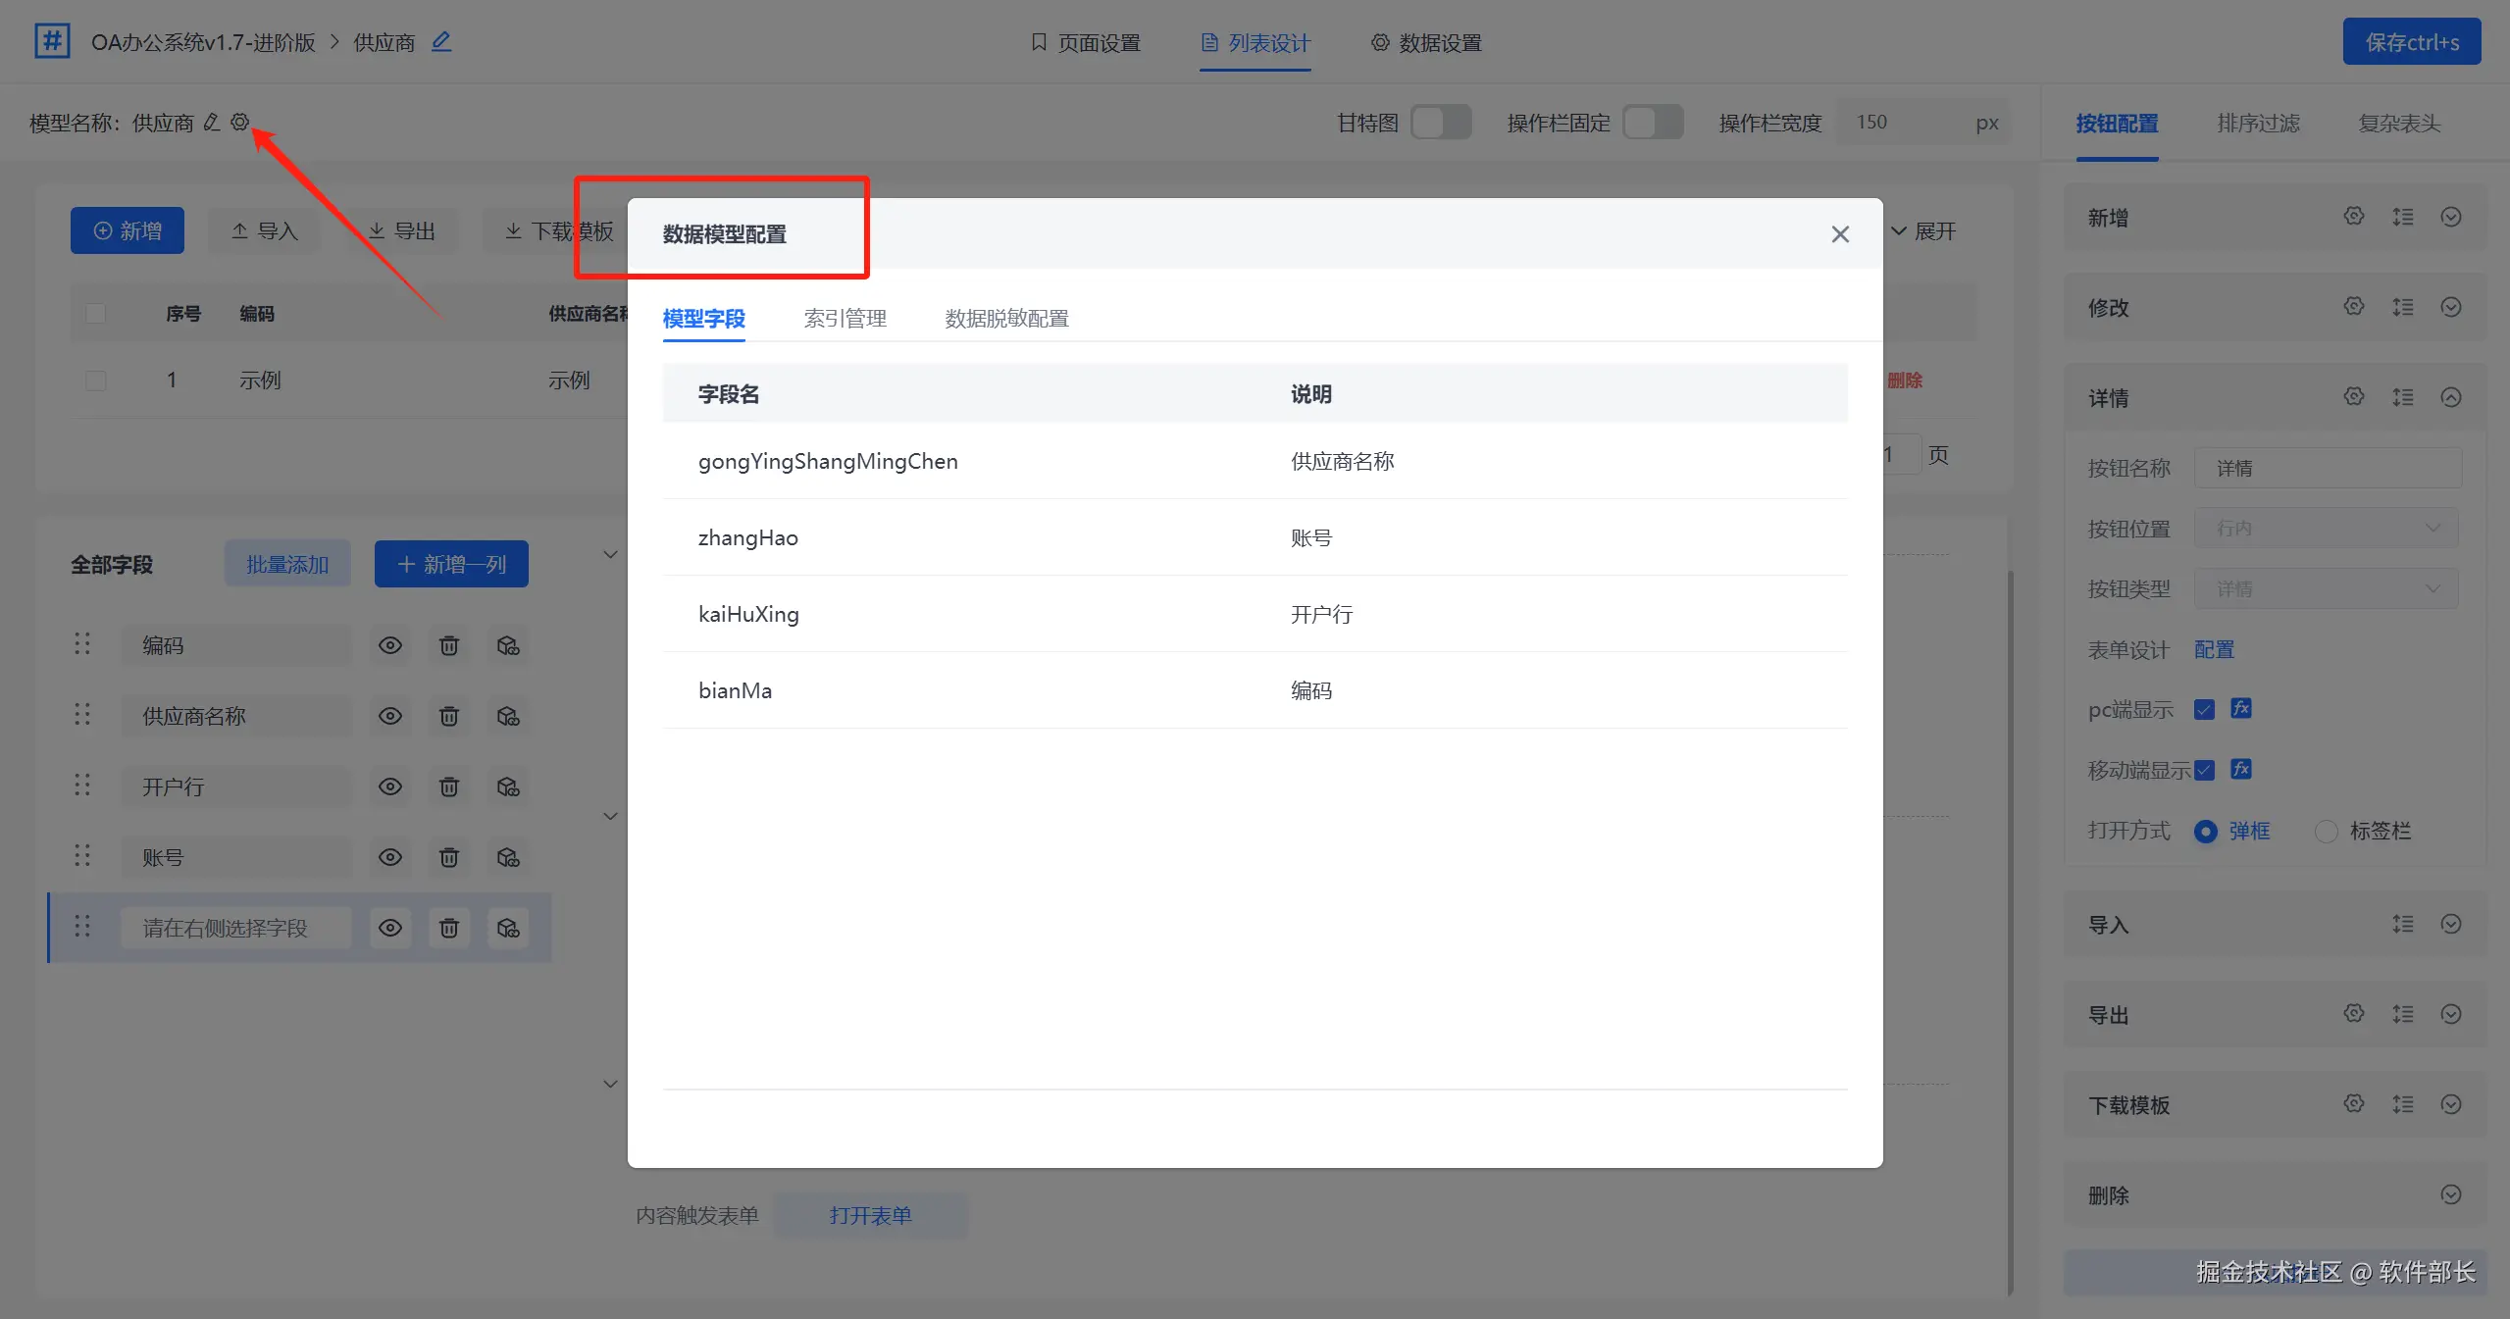2510x1319 pixels.
Task: Collapse the 详情 button section
Action: pyautogui.click(x=2450, y=397)
